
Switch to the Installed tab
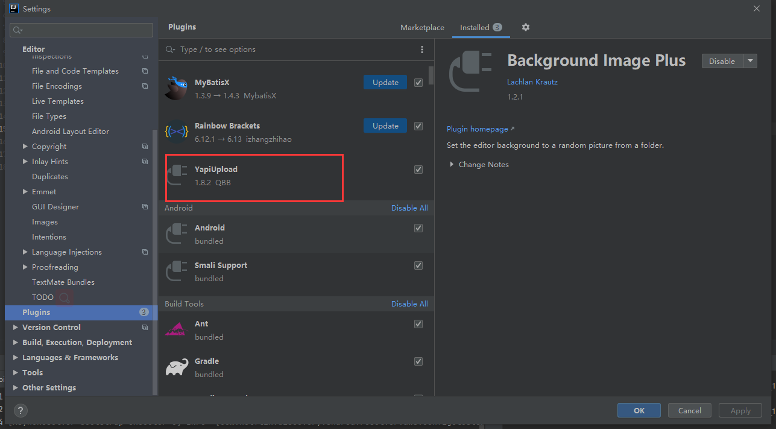[x=481, y=28]
